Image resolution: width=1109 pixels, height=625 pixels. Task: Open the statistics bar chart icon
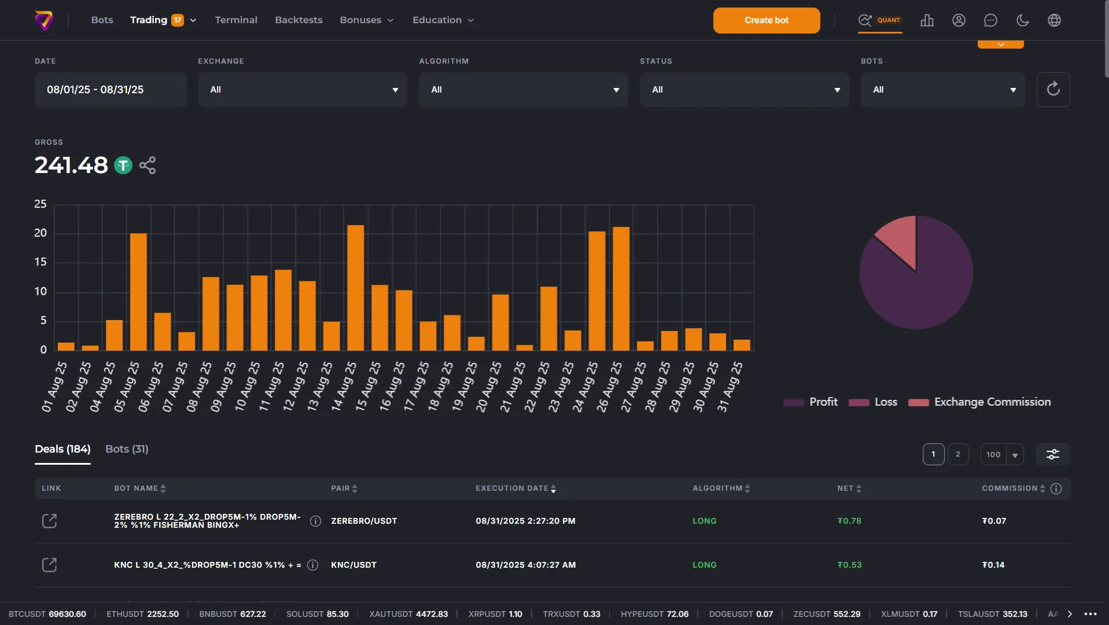click(x=927, y=20)
